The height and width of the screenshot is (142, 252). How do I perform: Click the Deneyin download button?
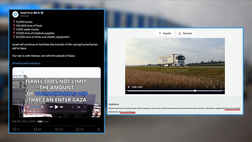coord(185,33)
